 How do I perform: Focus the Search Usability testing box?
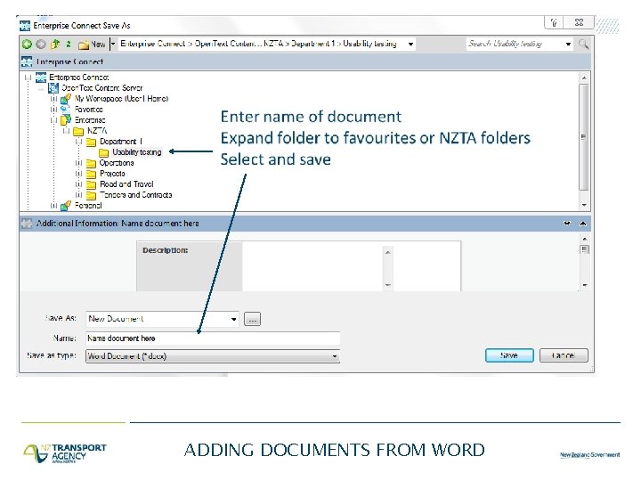pos(515,44)
